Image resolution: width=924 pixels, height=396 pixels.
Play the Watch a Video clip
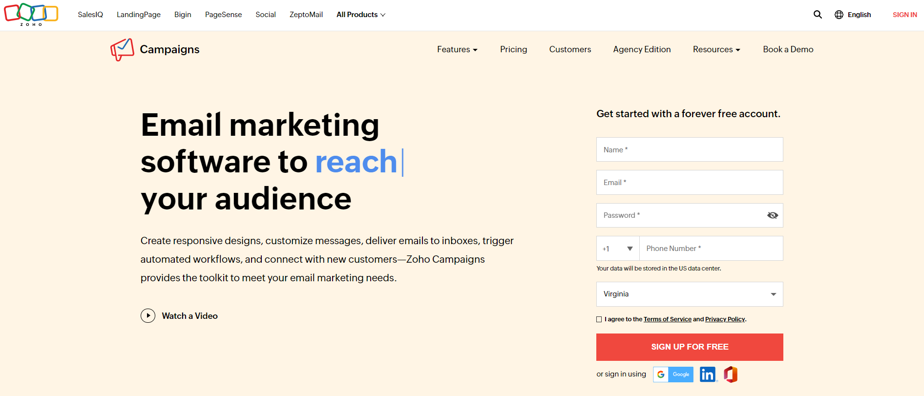tap(148, 315)
